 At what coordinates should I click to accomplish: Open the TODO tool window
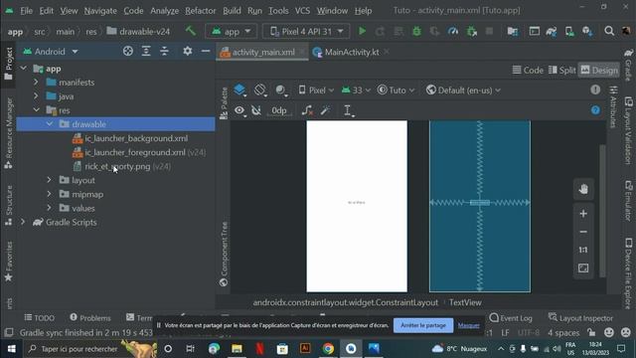pyautogui.click(x=40, y=318)
